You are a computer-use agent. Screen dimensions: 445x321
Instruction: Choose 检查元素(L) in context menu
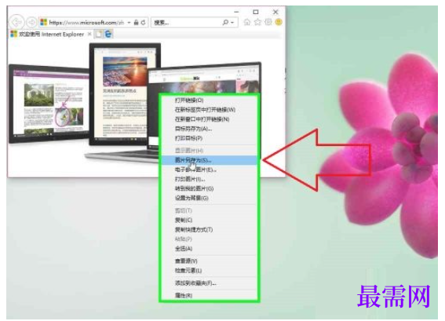coord(209,271)
